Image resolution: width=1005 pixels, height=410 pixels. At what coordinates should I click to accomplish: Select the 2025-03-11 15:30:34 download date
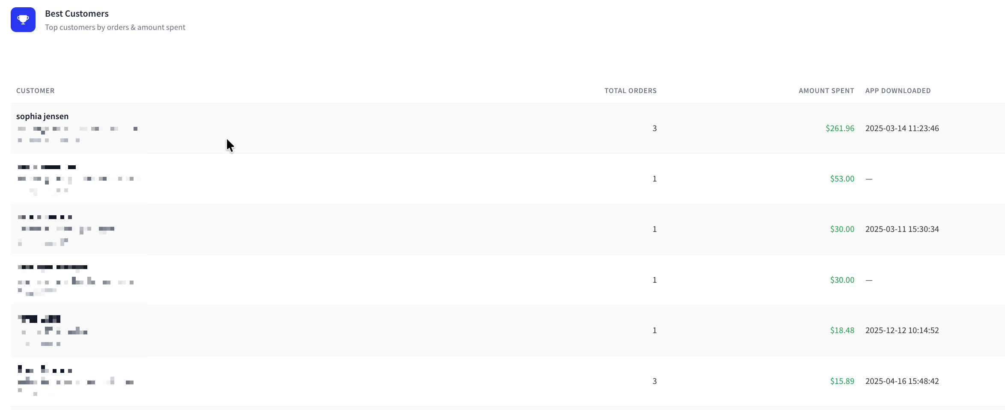tap(902, 229)
